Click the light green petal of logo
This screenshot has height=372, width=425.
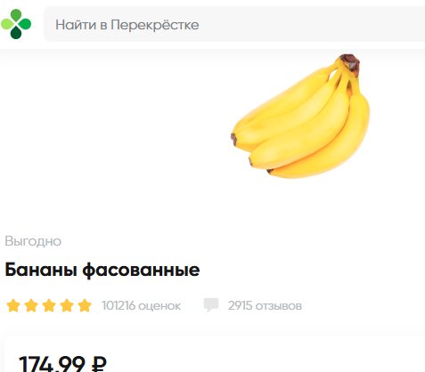coord(7,24)
